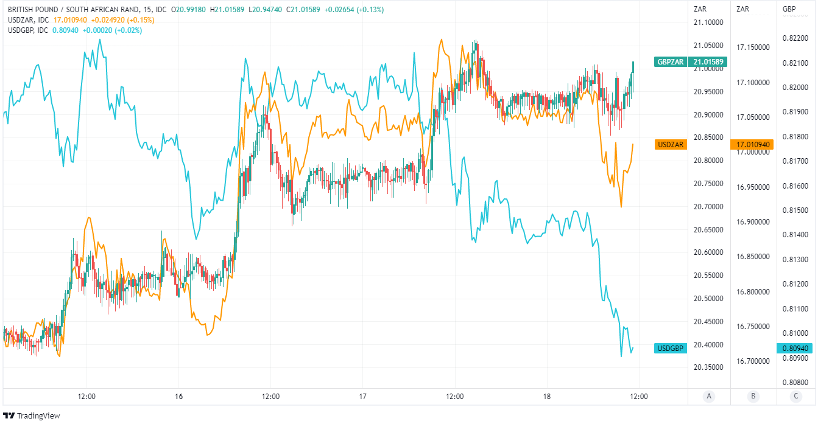Click the green GBPZAR series tag
Image resolution: width=818 pixels, height=424 pixels.
[671, 61]
